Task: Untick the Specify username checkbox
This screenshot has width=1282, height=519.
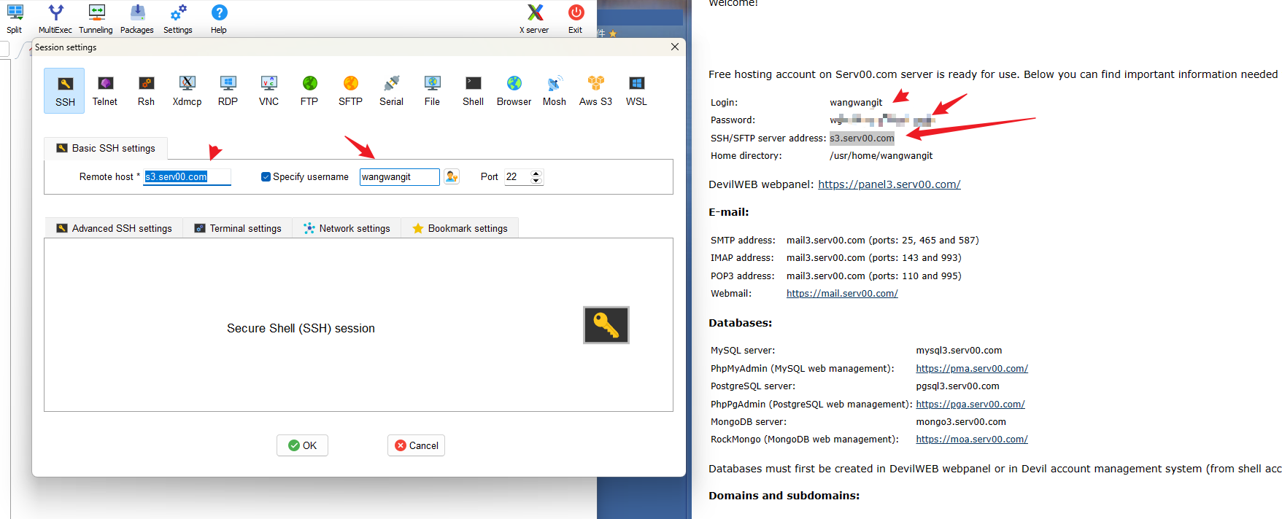Action: point(266,177)
